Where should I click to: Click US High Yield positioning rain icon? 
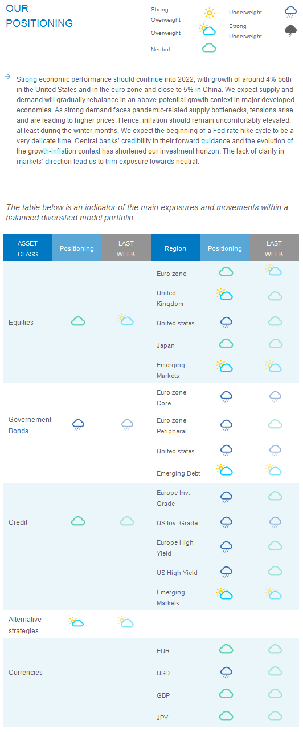pos(226,571)
